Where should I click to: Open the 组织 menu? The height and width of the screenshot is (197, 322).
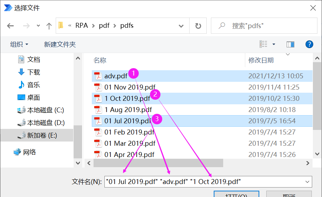pyautogui.click(x=19, y=44)
